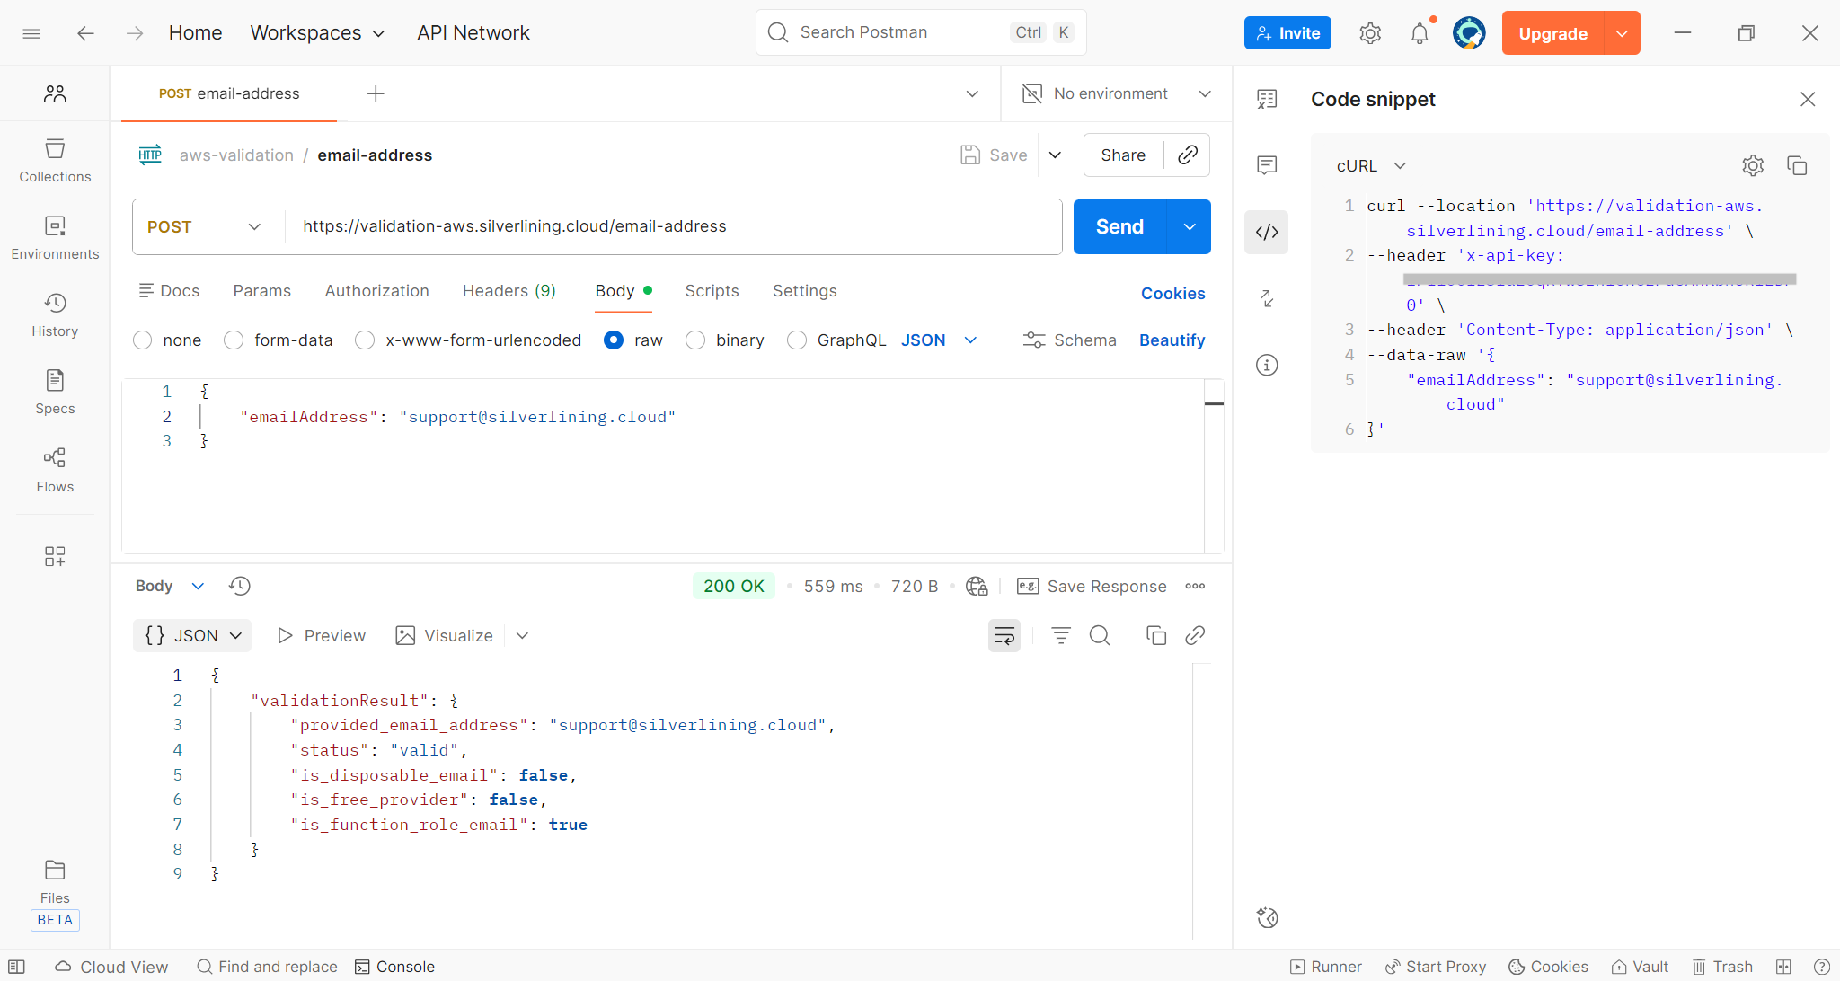
Task: Click into the request URL field
Action: point(674,226)
